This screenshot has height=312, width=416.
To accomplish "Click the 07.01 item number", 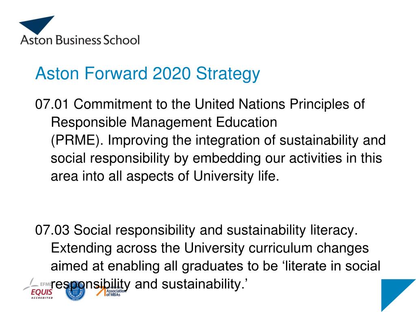I will coord(52,104).
